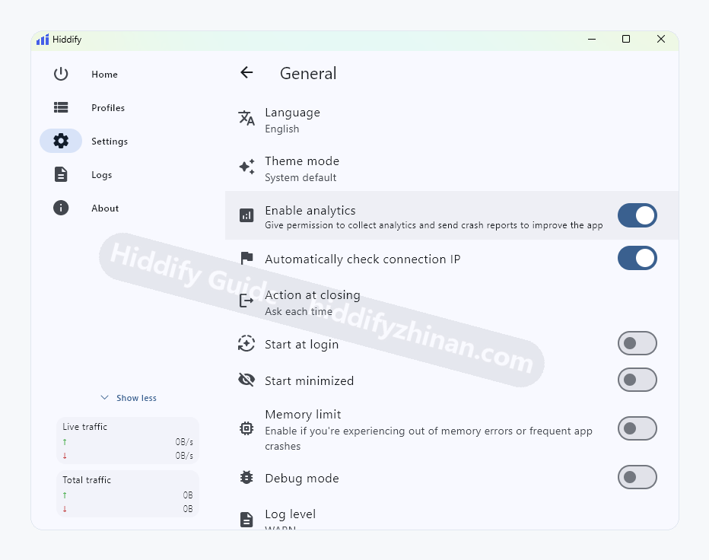709x560 pixels.
Task: Turn on the Debug mode switch
Action: click(637, 477)
